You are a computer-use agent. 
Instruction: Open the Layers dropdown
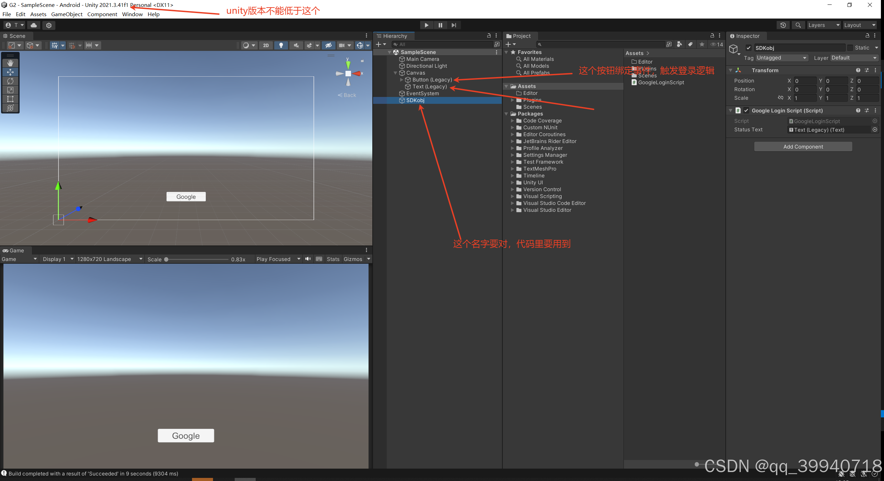[x=823, y=25]
